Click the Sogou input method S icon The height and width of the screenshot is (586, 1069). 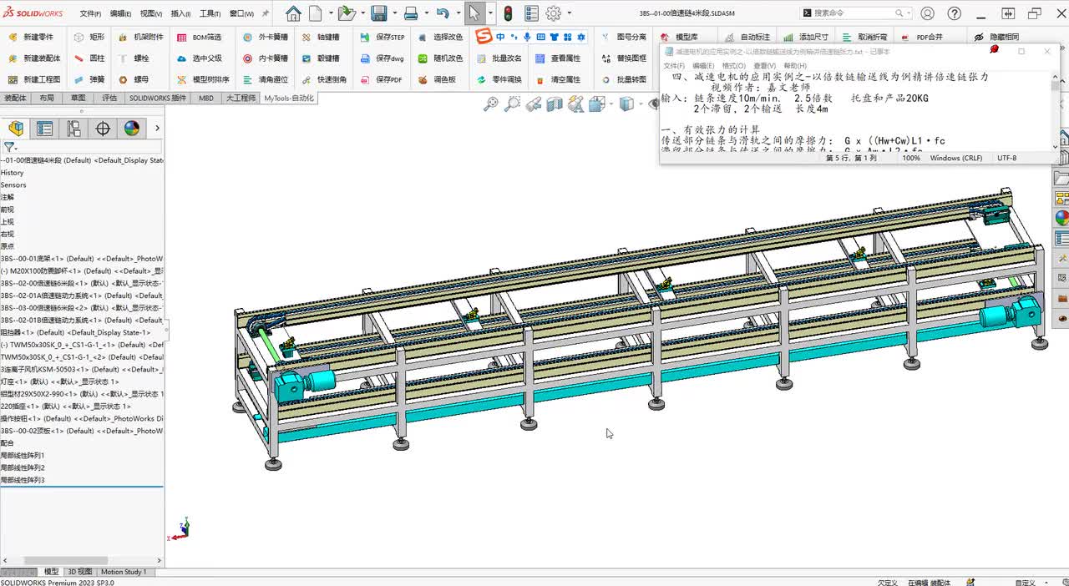pos(484,37)
